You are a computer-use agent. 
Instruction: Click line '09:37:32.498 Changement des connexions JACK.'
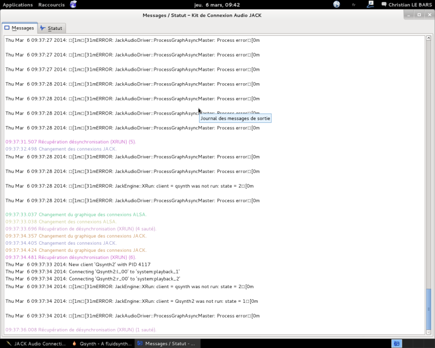61,149
